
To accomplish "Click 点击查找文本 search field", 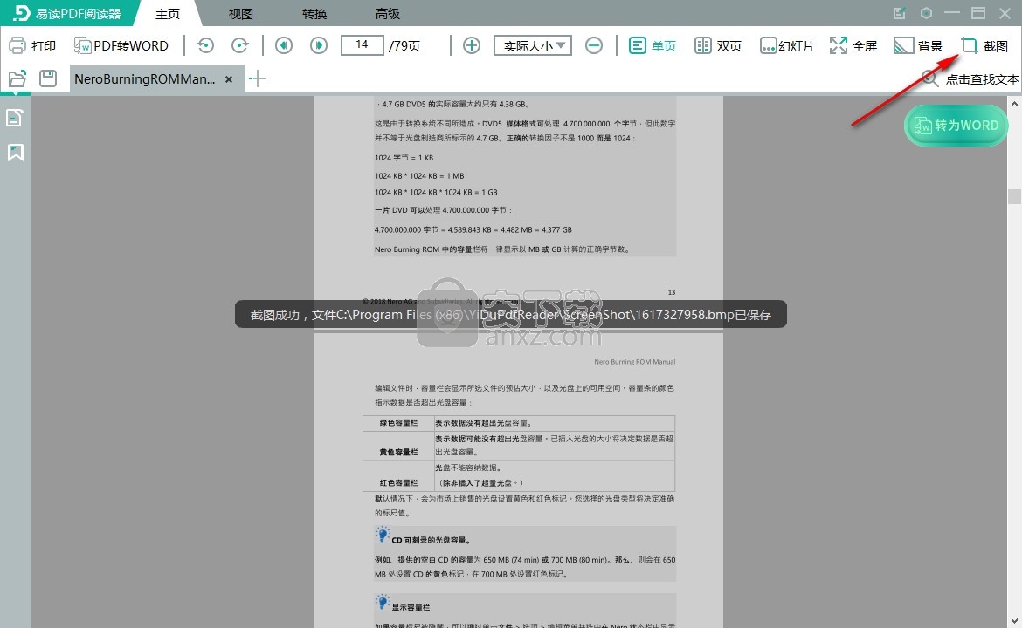I will pyautogui.click(x=982, y=79).
